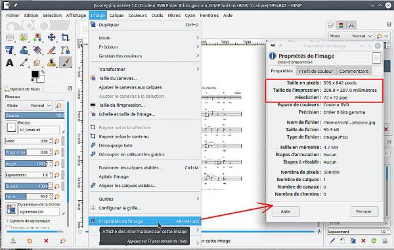Open the Commentaire tab

tap(354, 72)
